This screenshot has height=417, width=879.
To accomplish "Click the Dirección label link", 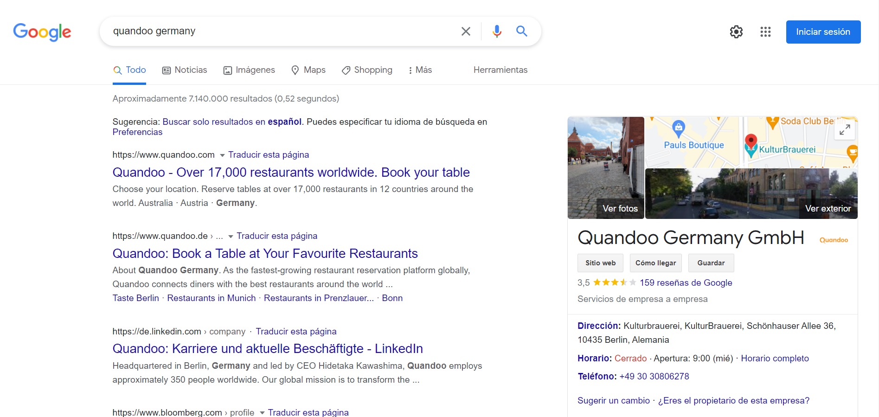I will [x=599, y=326].
